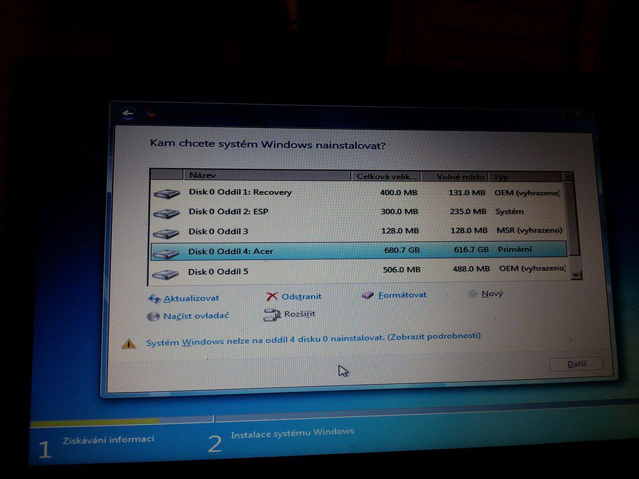The width and height of the screenshot is (639, 479).
Task: Click the Načíst ovladač disc icon
Action: click(153, 316)
